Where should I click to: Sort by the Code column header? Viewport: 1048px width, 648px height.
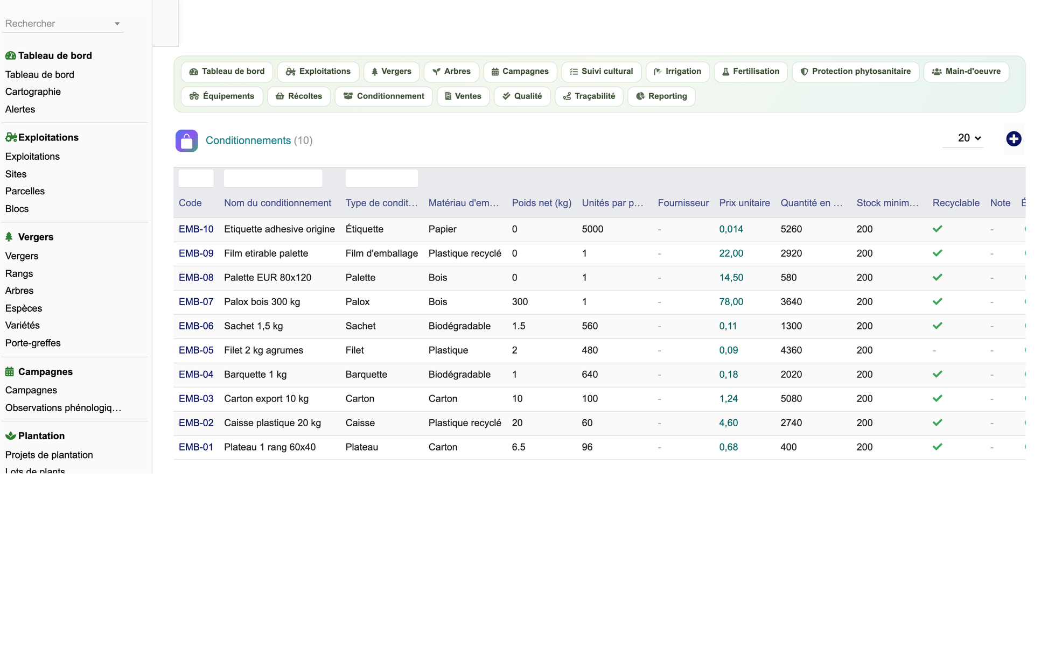(190, 203)
